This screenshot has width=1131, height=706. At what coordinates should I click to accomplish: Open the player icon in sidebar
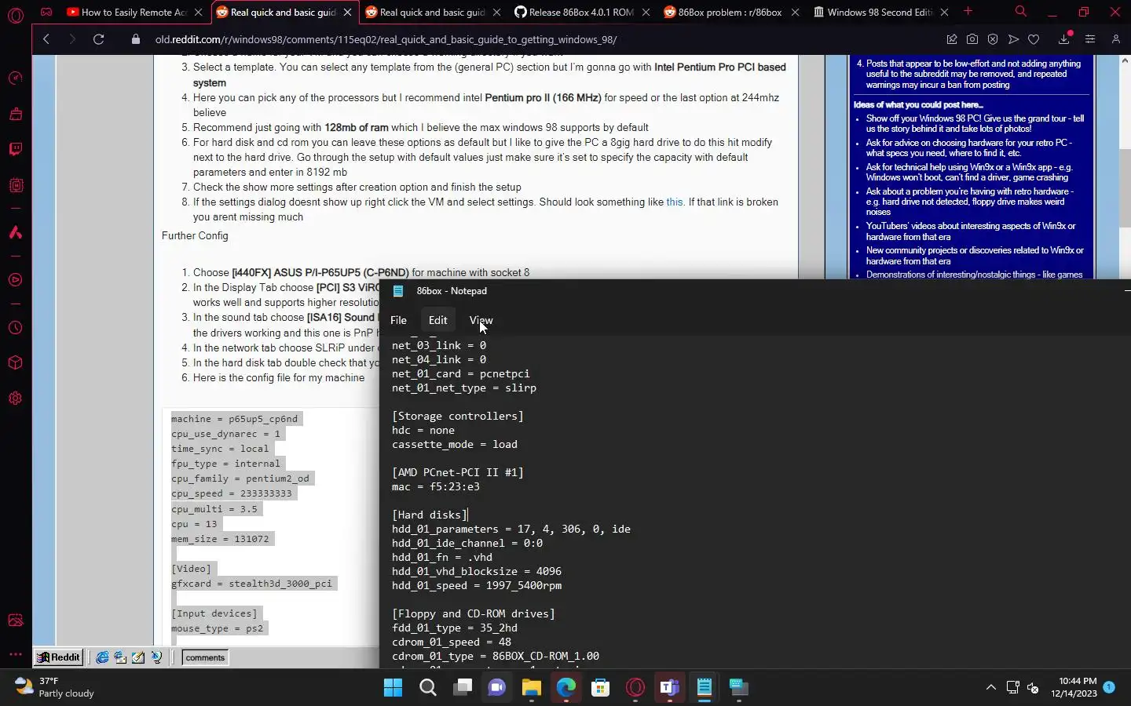(15, 280)
